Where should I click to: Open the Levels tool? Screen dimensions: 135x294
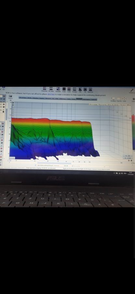(x=69, y=90)
